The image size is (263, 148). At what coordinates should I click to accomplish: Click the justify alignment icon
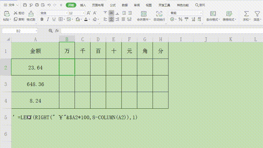pyautogui.click(x=123, y=19)
